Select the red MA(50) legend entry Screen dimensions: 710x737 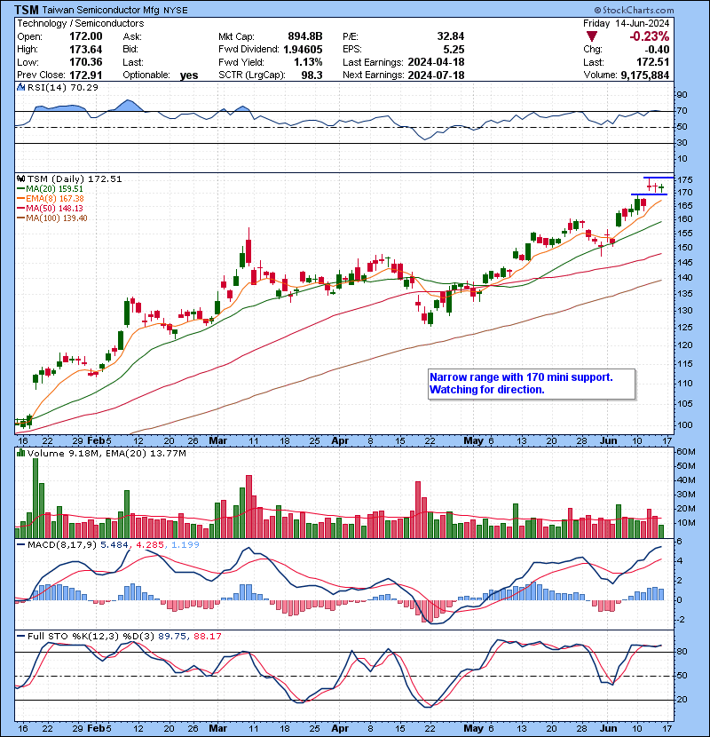click(x=53, y=208)
